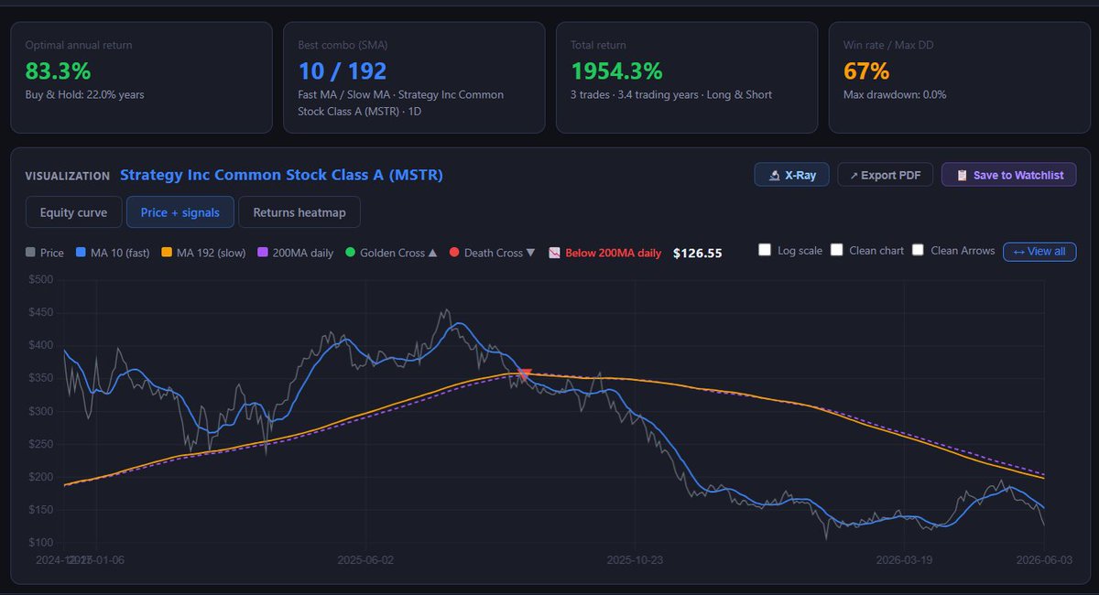
Task: Click the Max drawdown: 0.0% text
Action: point(895,94)
